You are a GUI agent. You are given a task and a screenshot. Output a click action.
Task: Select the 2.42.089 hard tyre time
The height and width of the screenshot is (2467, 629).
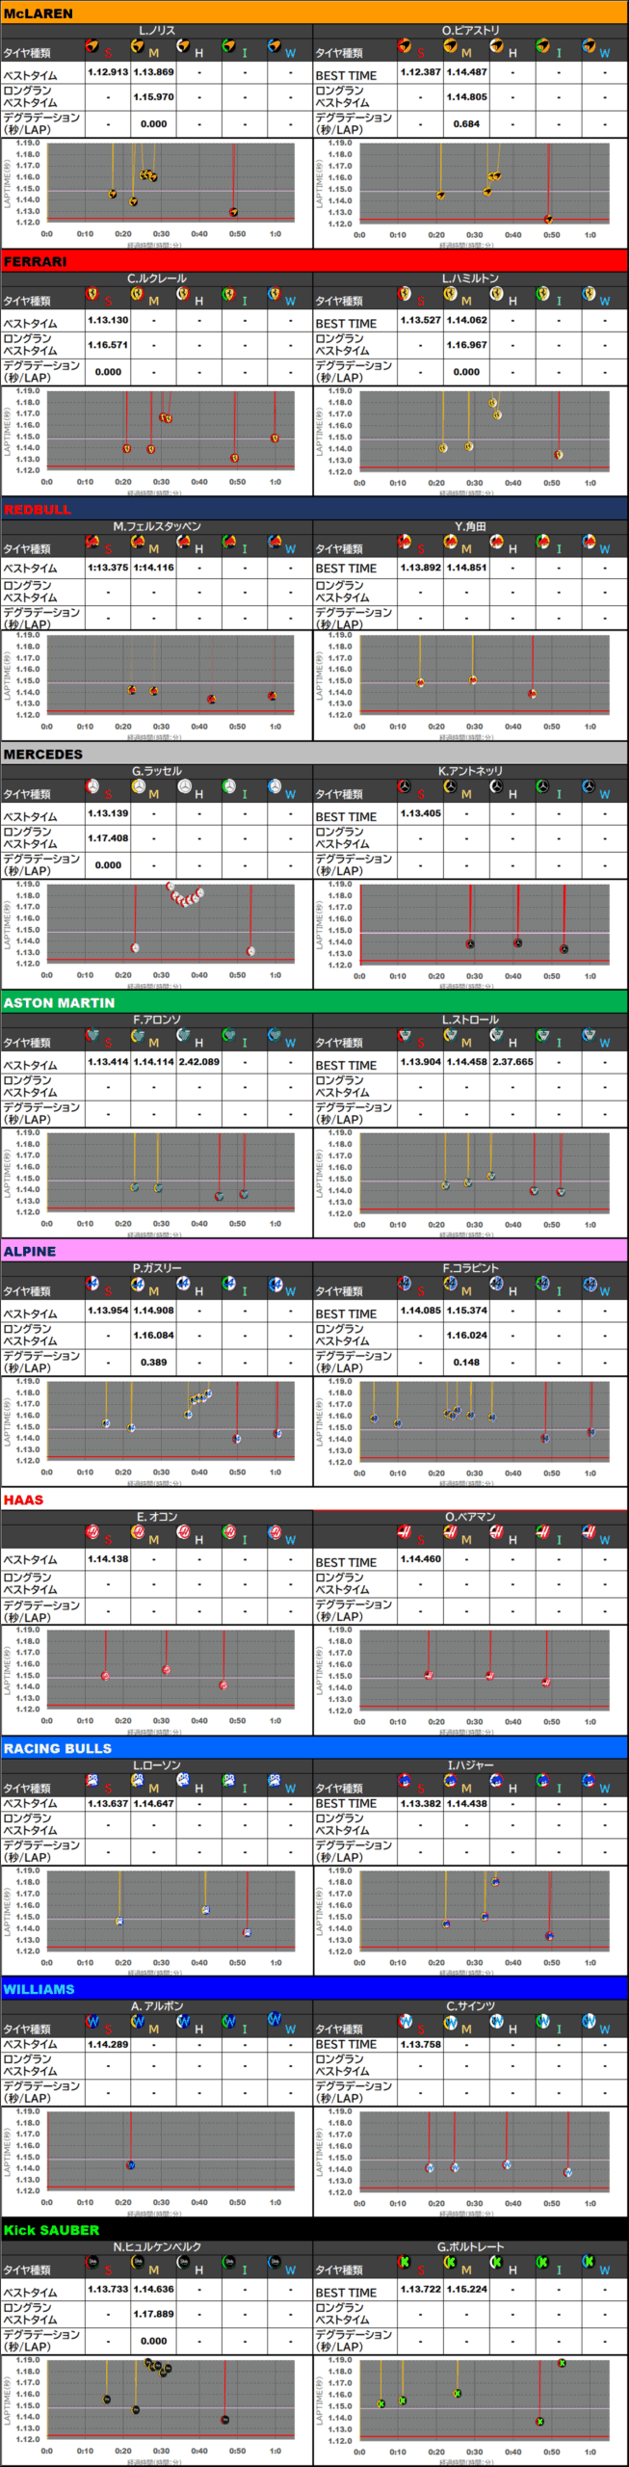tap(199, 1062)
